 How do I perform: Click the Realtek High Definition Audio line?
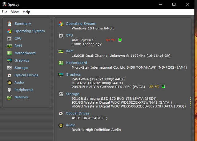96,130
